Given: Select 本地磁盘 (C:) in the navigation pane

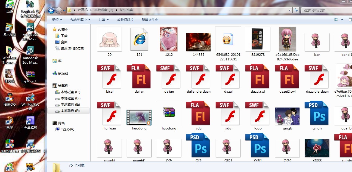Looking at the screenshot, I should coord(68,92).
